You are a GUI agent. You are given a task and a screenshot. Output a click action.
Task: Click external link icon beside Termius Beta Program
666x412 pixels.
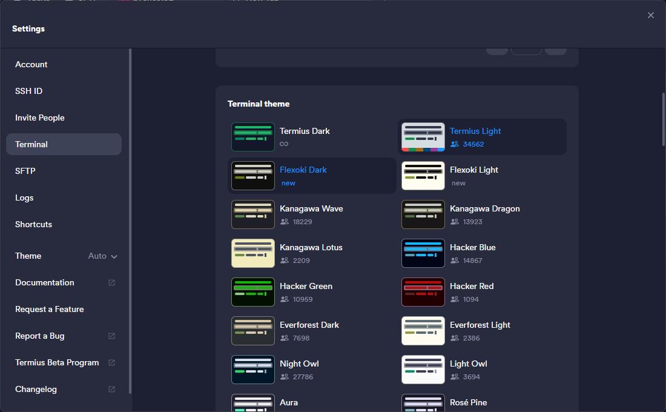coord(112,363)
